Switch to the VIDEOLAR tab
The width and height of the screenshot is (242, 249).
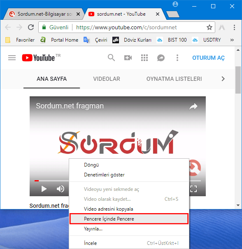click(x=107, y=79)
